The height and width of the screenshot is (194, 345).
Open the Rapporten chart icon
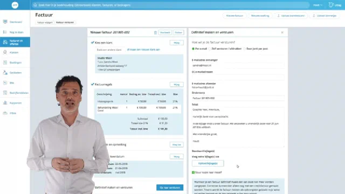tap(5, 103)
